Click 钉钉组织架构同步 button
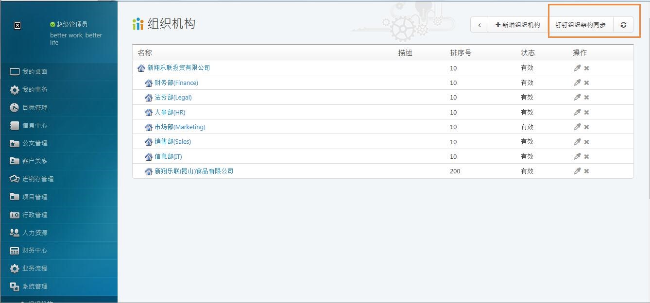This screenshot has width=650, height=303. point(581,25)
